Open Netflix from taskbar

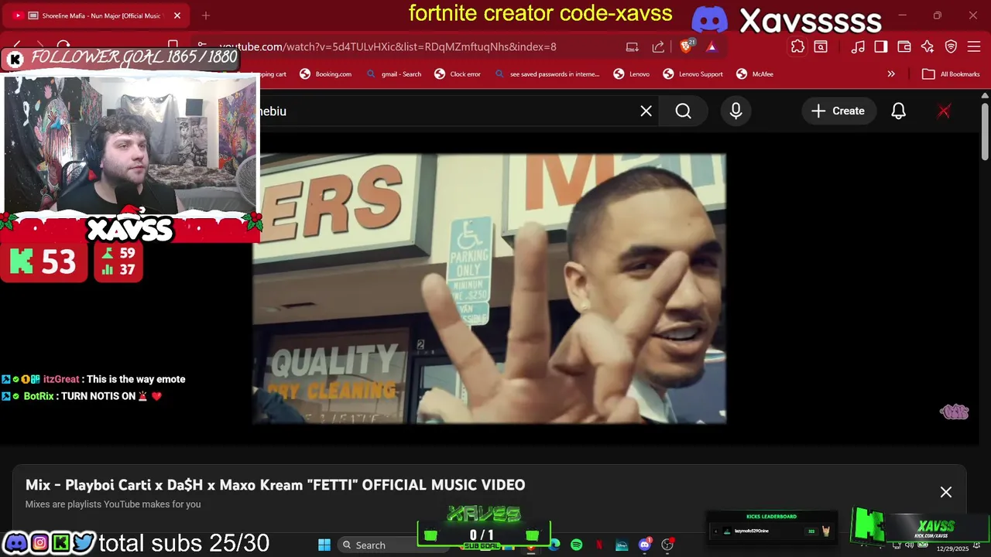[599, 545]
